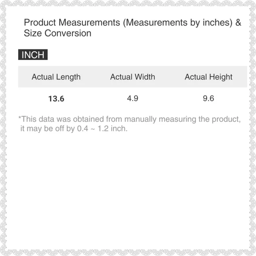Click the word 'manually' in the disclaimer
Viewport: 256px width, 256px height.
coord(140,119)
